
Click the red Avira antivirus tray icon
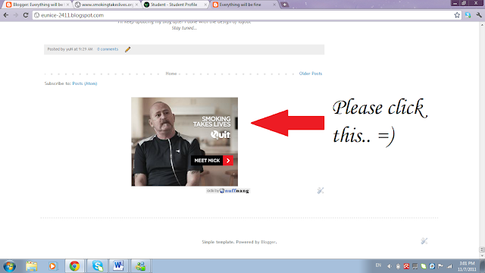click(x=406, y=266)
